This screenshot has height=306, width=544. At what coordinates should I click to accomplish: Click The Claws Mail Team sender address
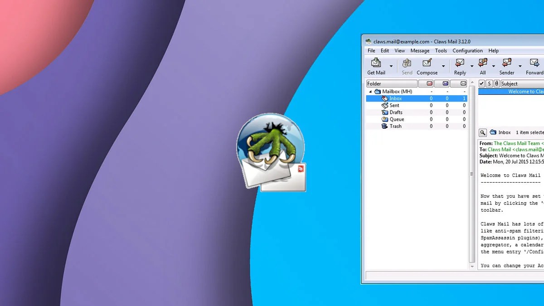click(519, 143)
